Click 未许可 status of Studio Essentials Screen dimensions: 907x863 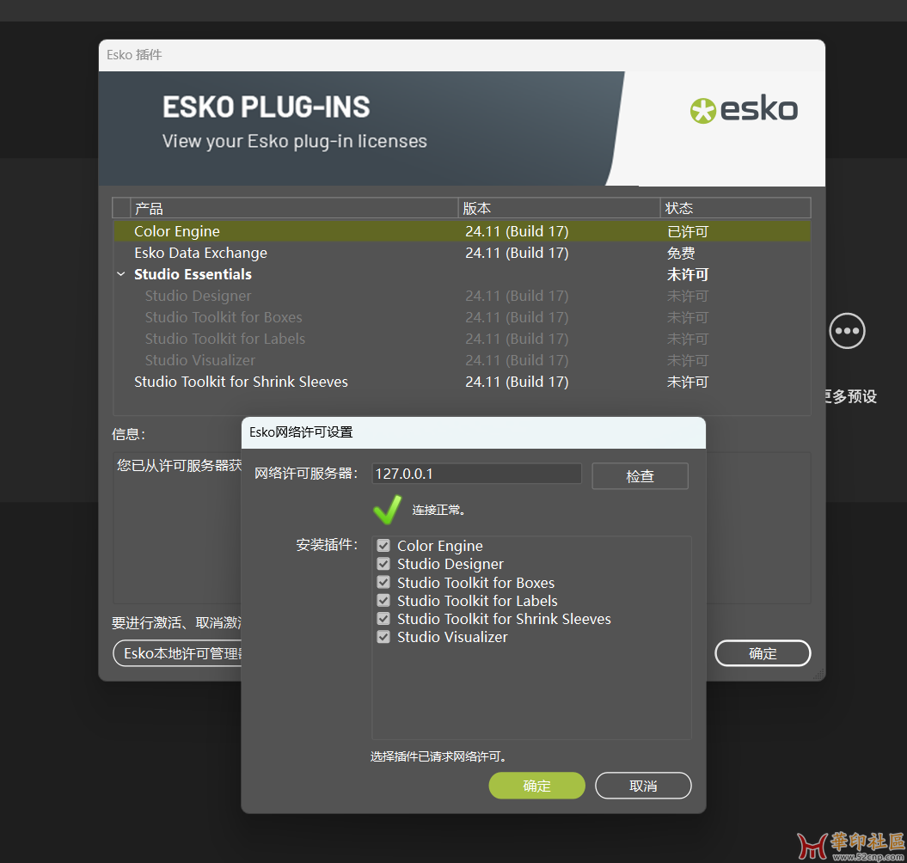point(687,274)
